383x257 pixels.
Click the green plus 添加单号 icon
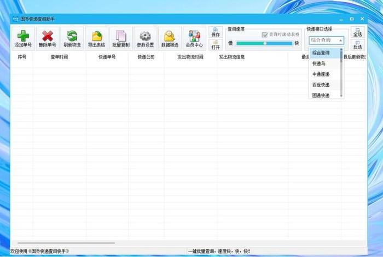click(23, 39)
